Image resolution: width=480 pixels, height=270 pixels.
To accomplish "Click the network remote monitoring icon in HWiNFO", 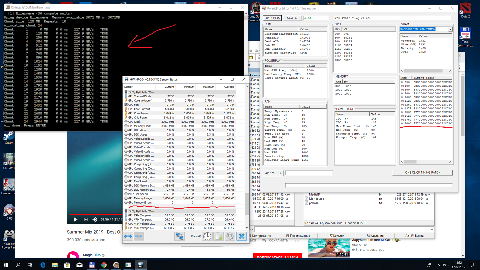I will [x=179, y=236].
